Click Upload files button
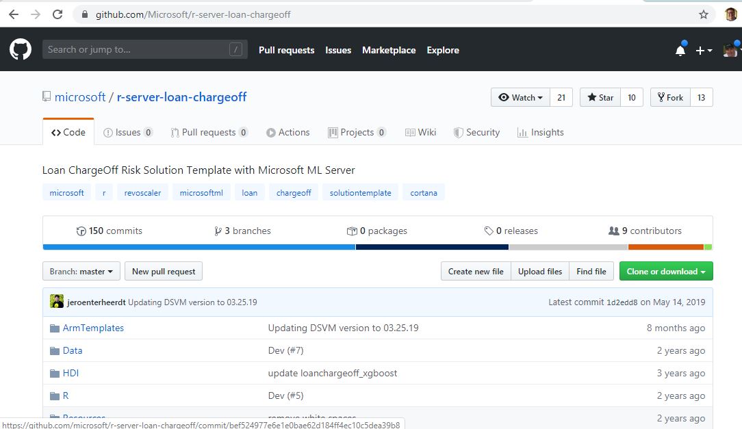 [540, 272]
